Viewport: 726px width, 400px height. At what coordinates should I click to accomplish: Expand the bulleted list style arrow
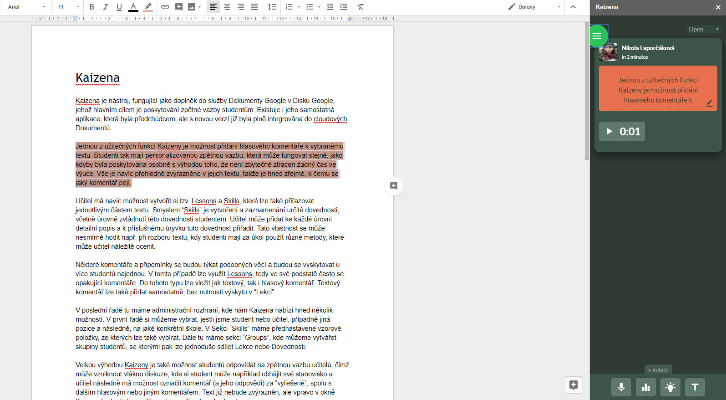[x=319, y=7]
